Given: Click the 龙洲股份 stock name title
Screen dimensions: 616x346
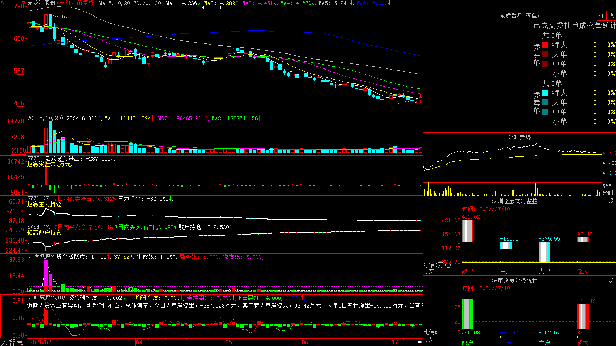Looking at the screenshot, I should coord(44,3).
